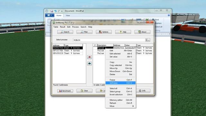Open Memory editor from the context menu
Viewport: 206px width, 116px height.
pos(120,100)
